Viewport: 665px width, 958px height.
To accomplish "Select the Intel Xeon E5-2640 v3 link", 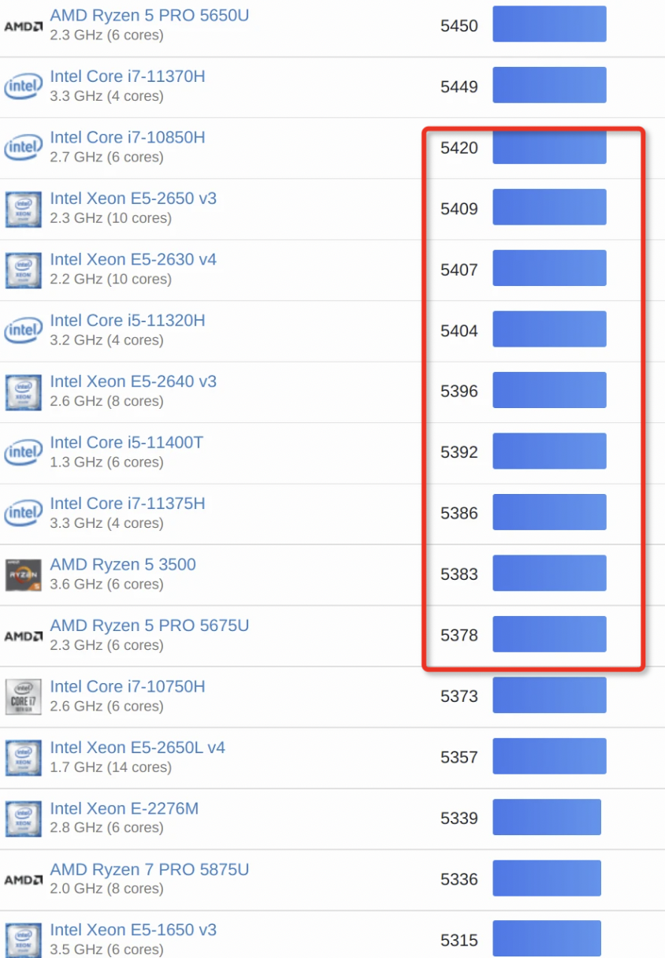I will coord(133,382).
